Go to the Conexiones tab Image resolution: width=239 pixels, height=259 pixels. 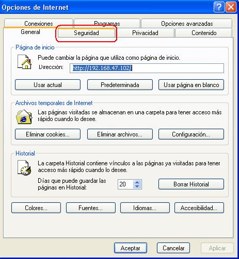39,24
